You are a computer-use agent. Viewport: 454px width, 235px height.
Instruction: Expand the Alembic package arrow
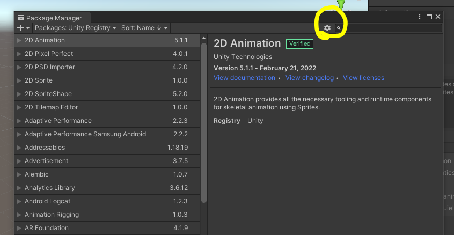[x=19, y=174]
